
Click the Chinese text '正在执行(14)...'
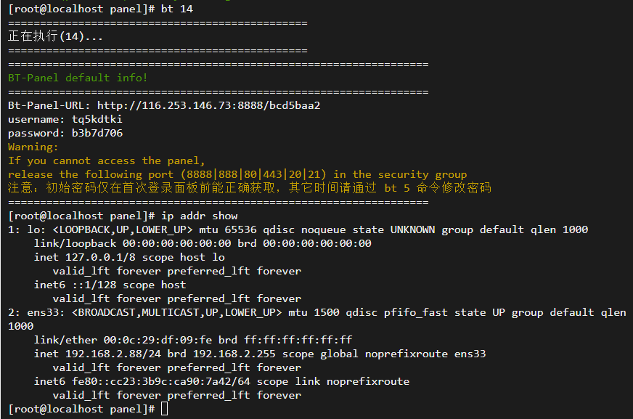[56, 36]
